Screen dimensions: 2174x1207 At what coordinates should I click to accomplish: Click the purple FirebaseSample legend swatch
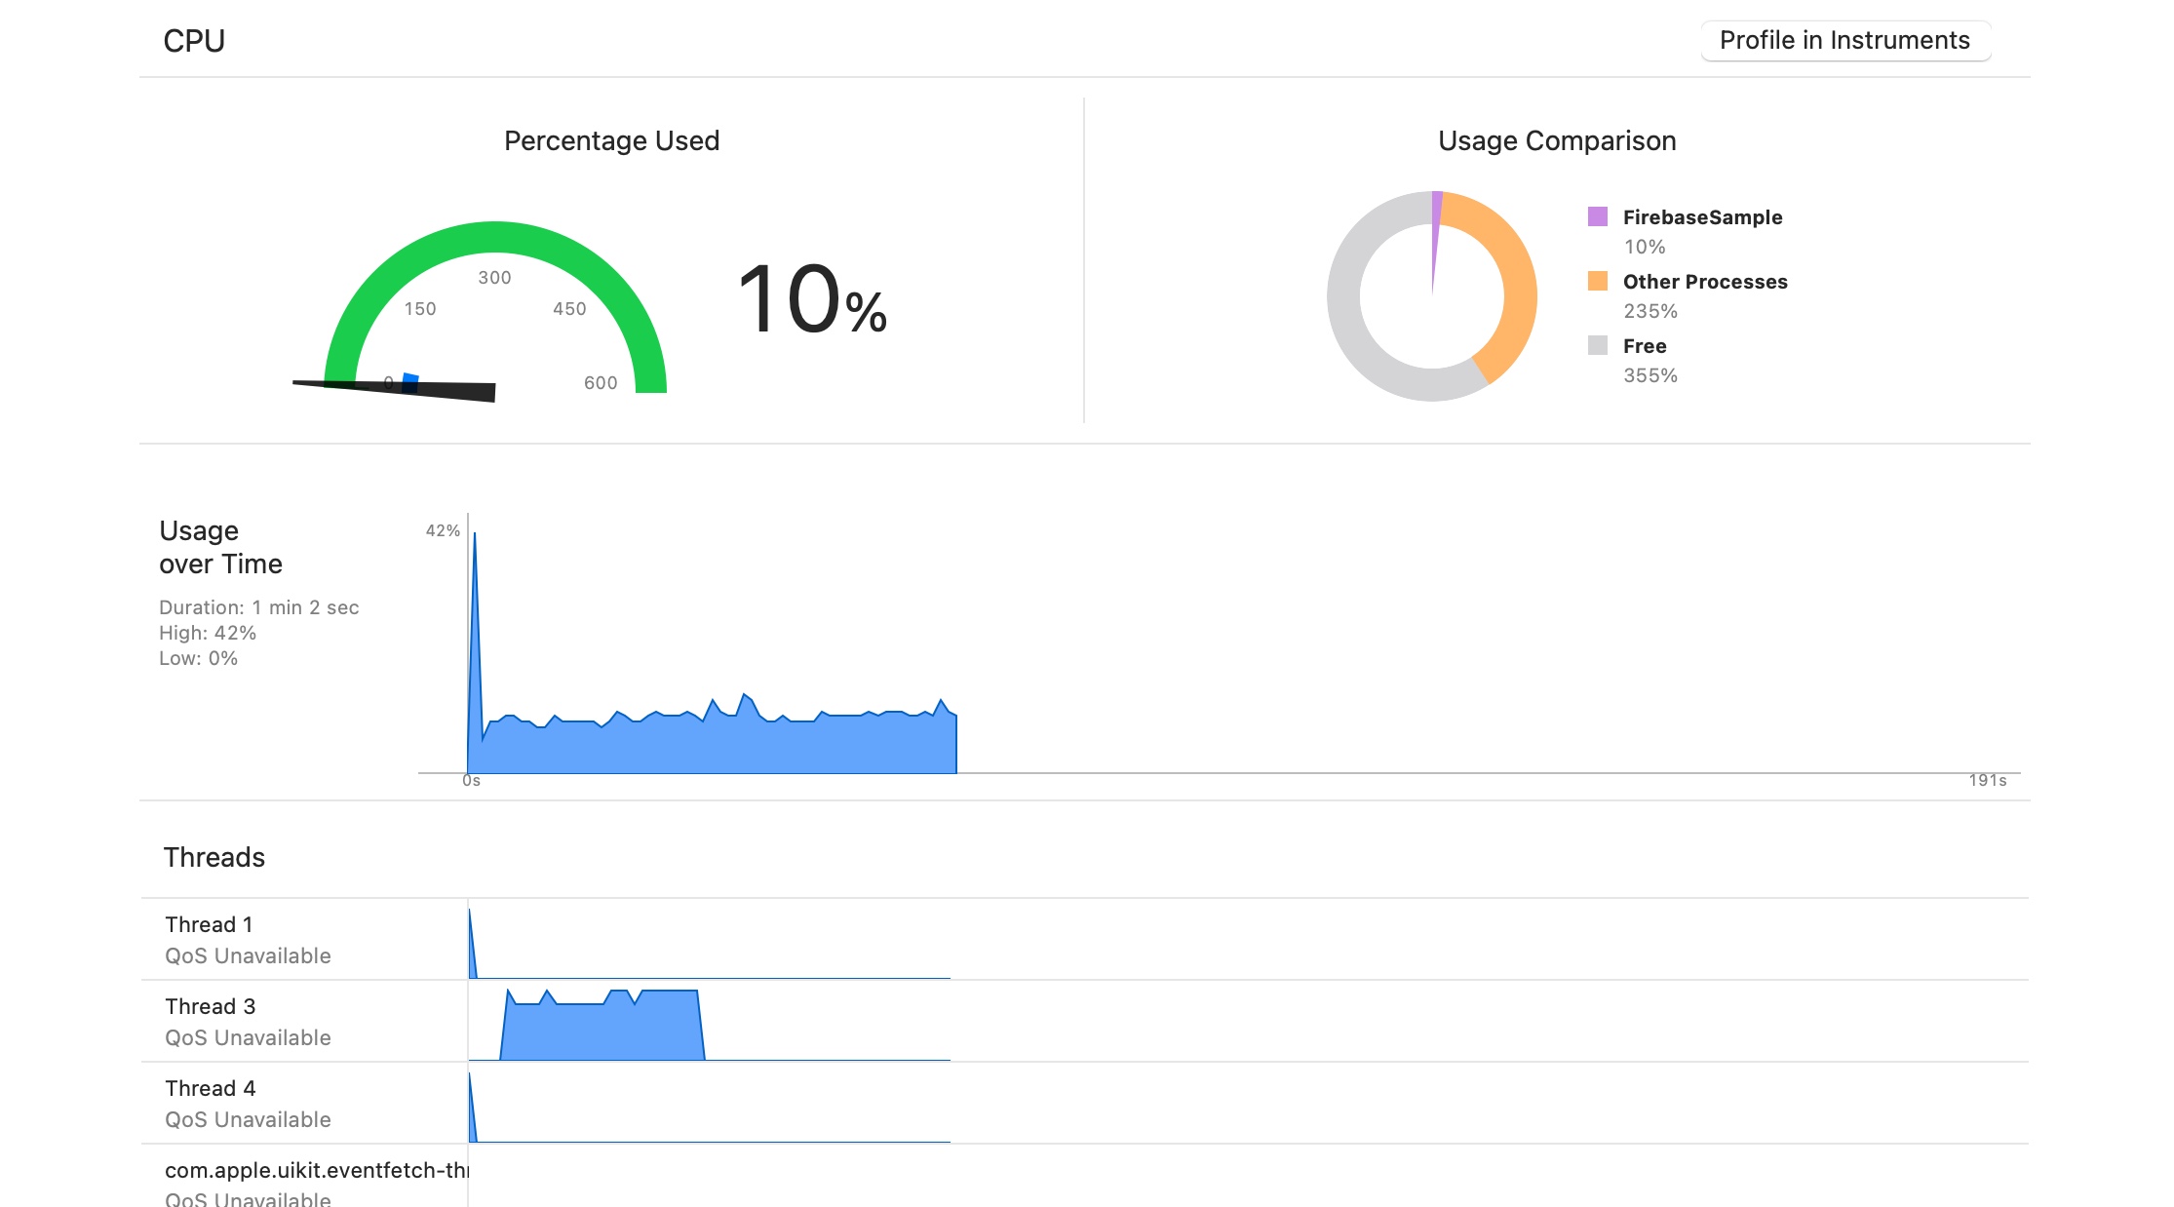(x=1597, y=216)
